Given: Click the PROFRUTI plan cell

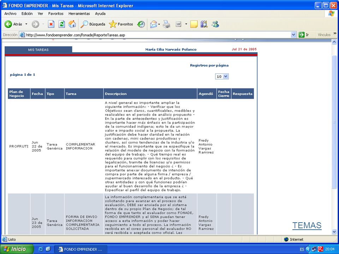Looking at the screenshot, I should tap(19, 146).
